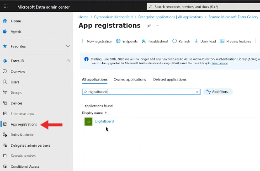The width and height of the screenshot is (260, 171).
Task: Open the more options ellipsis by title
Action: 158,26
